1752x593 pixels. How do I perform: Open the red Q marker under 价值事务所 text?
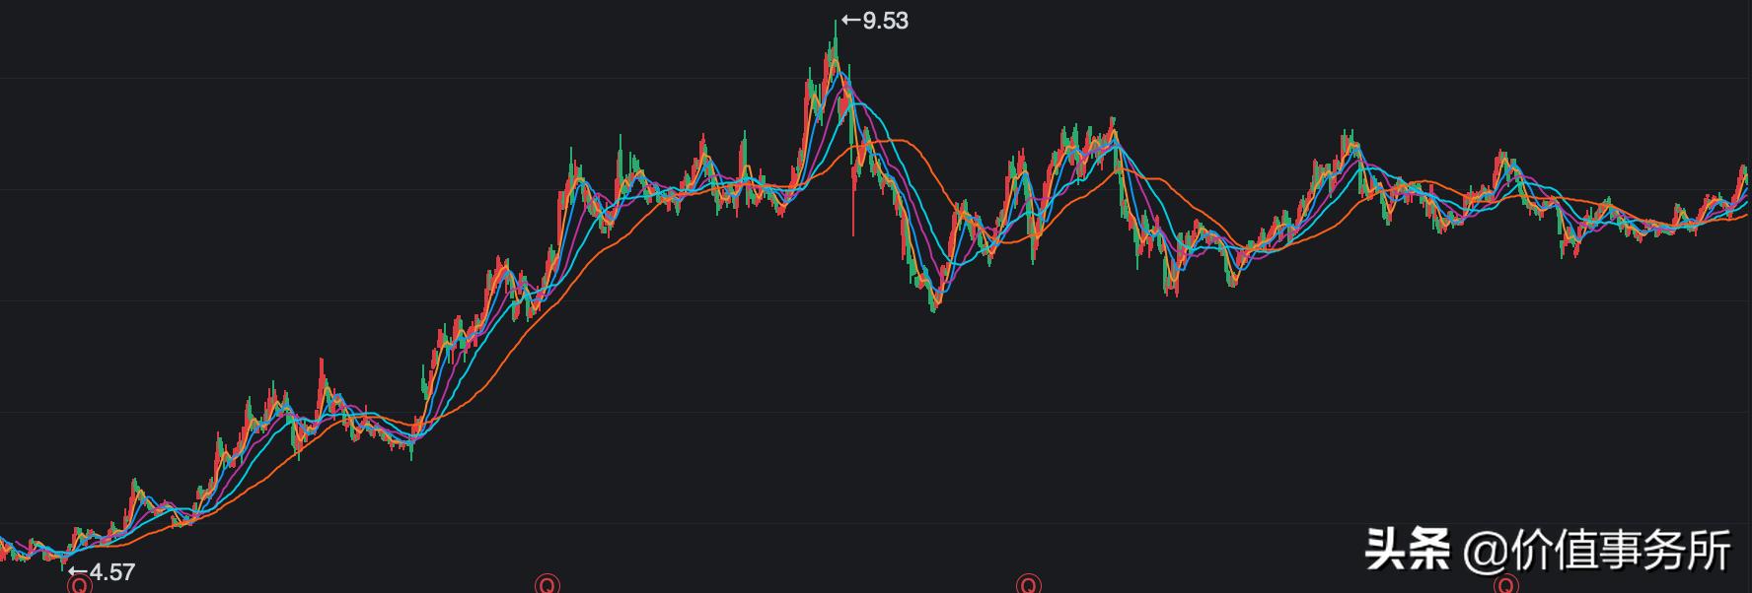[x=1505, y=585]
